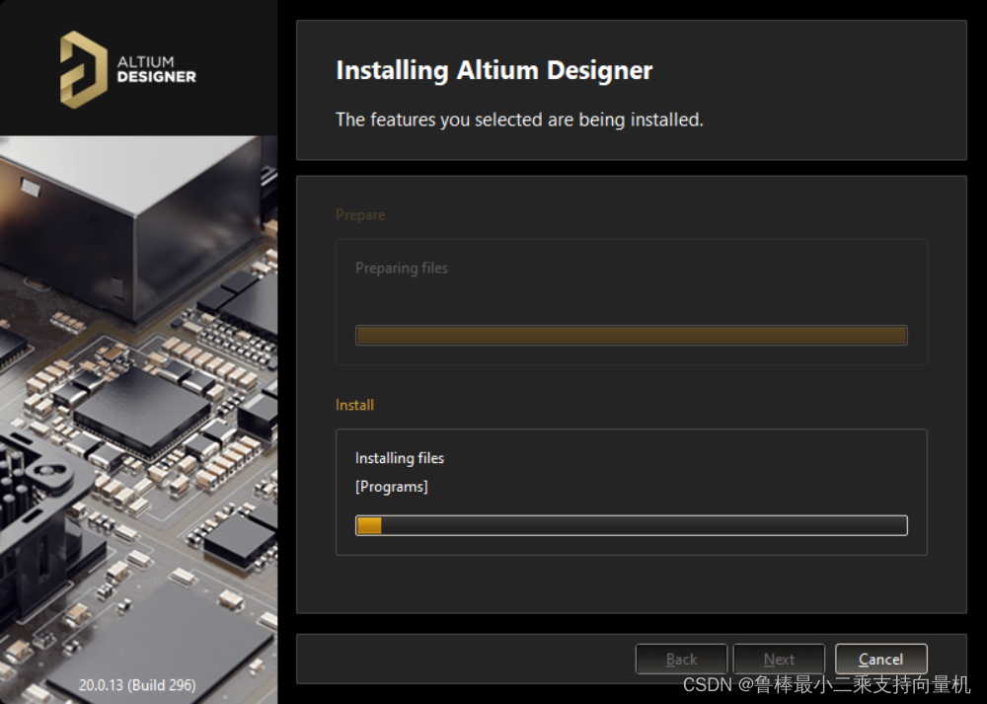
Task: Click the Altium Designer brand text
Action: pos(156,69)
